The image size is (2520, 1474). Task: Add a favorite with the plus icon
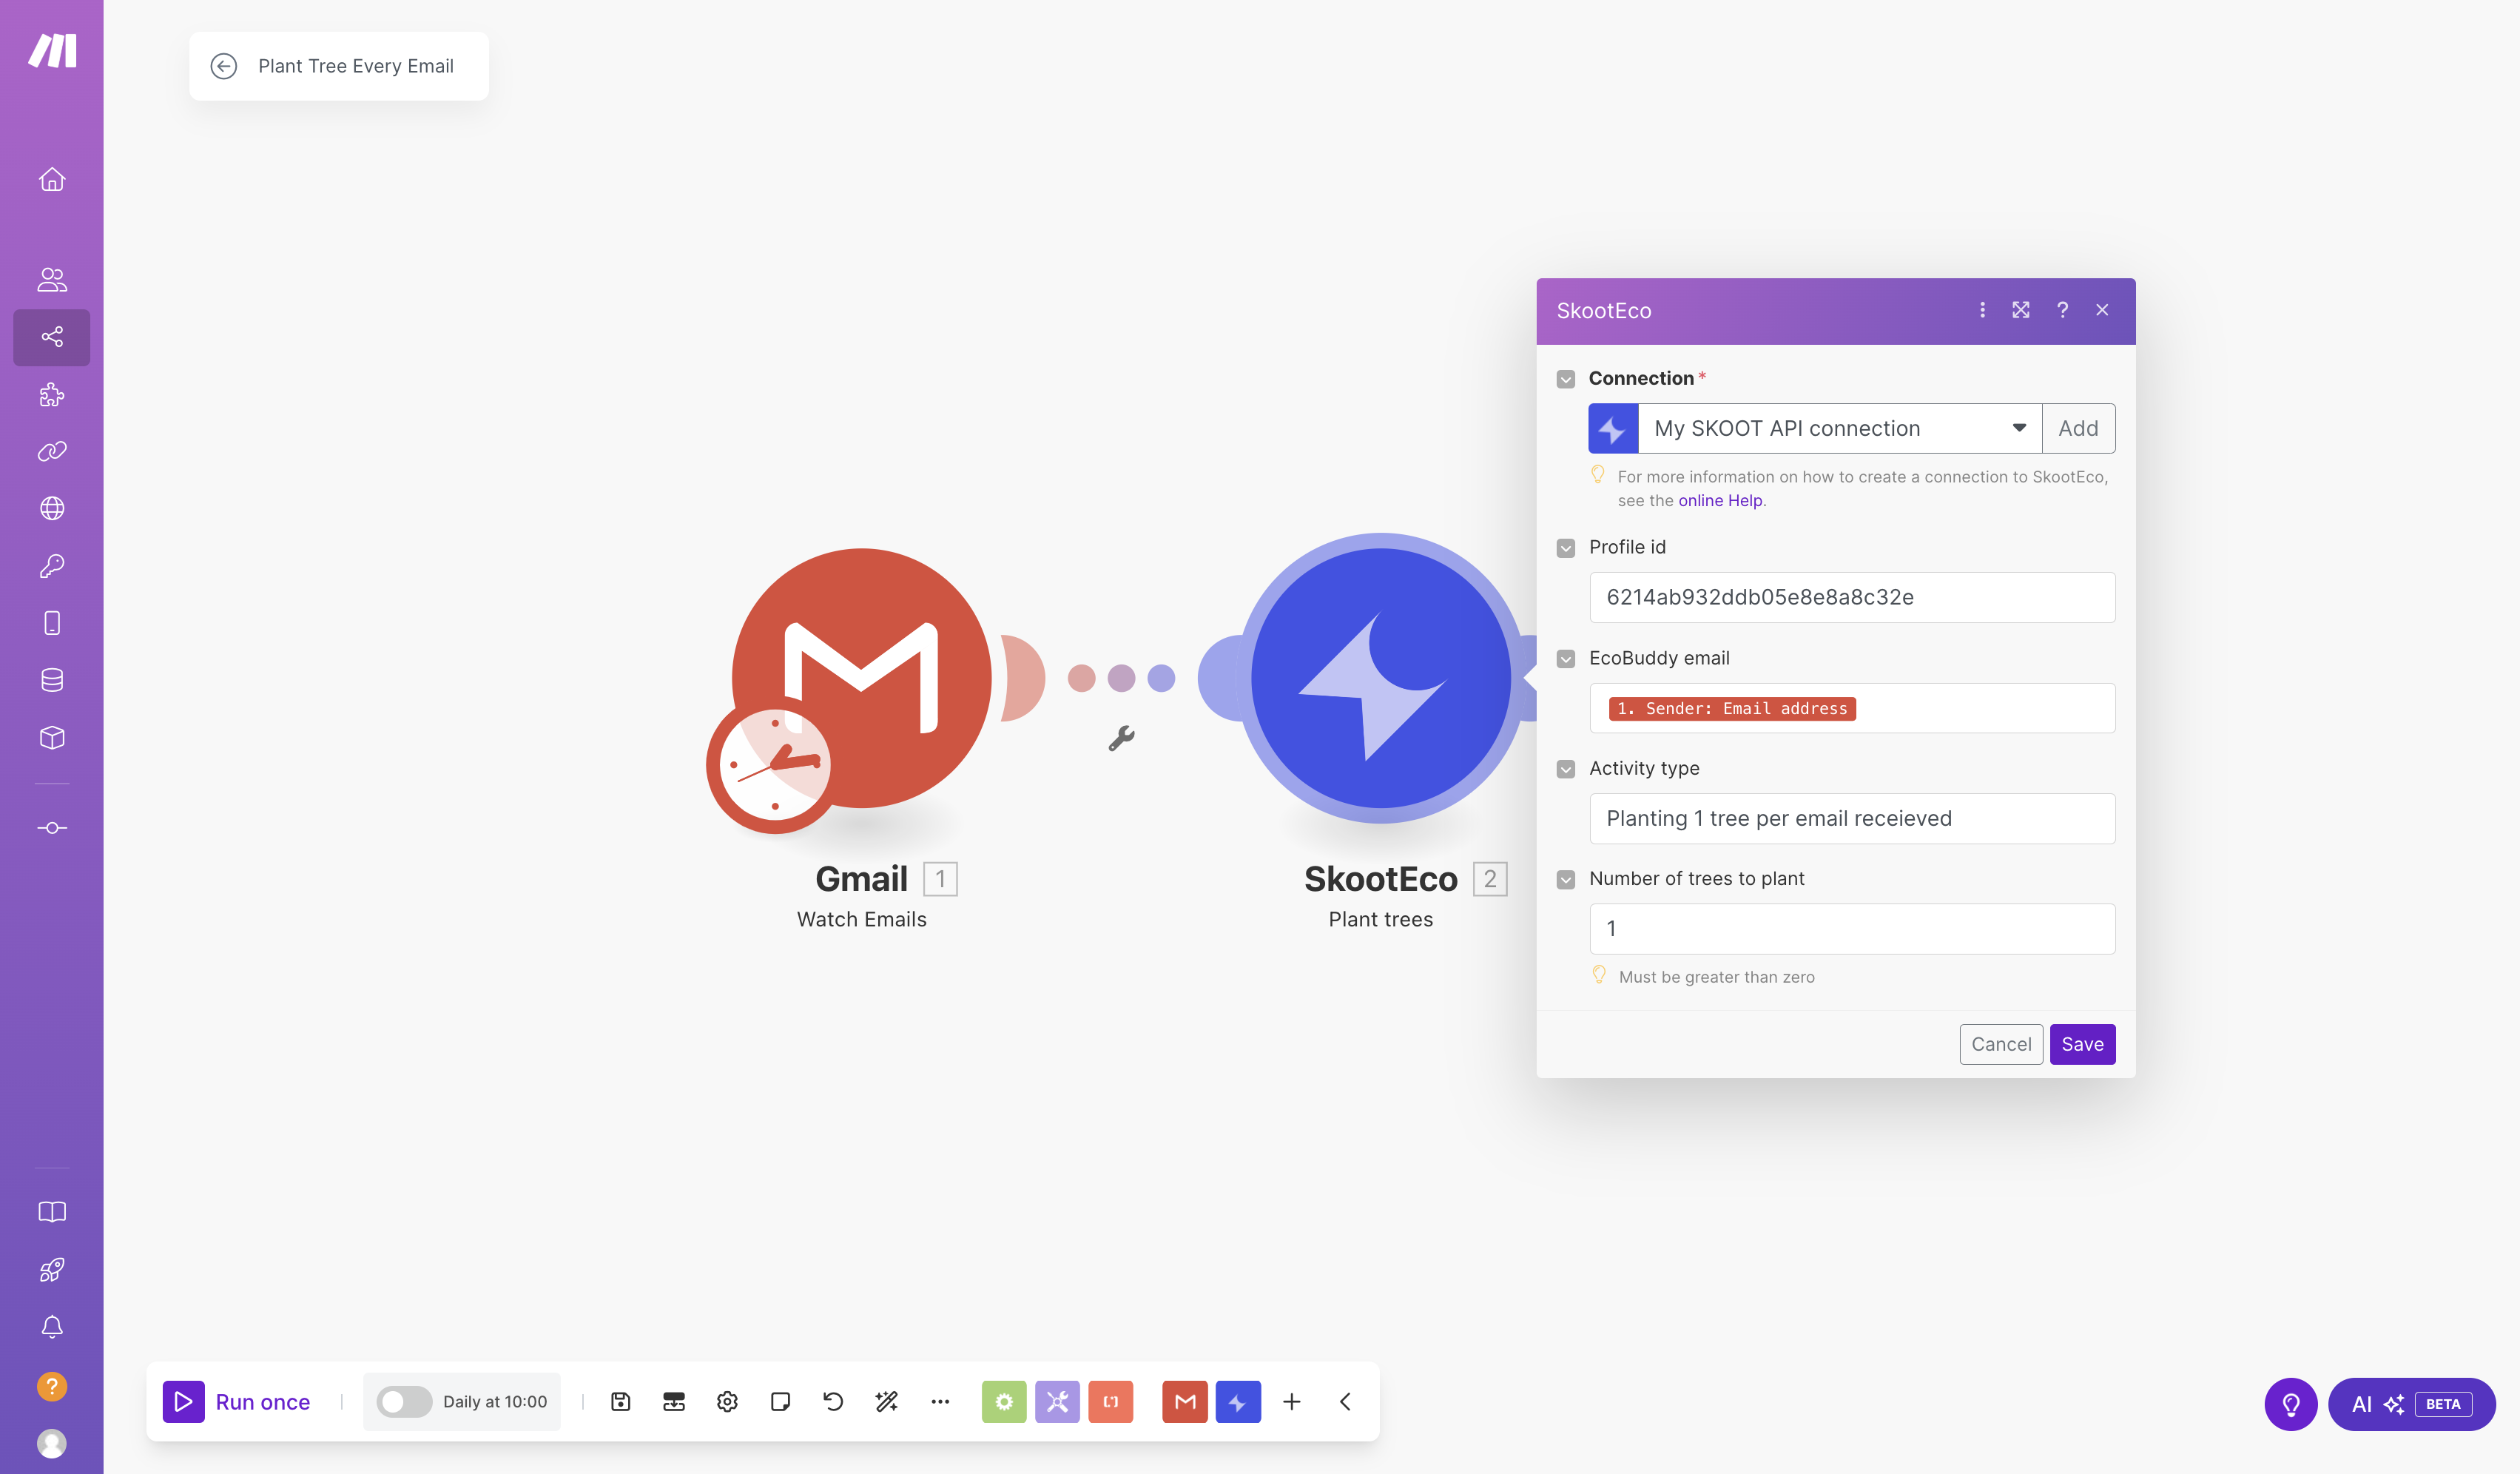pyautogui.click(x=1292, y=1401)
